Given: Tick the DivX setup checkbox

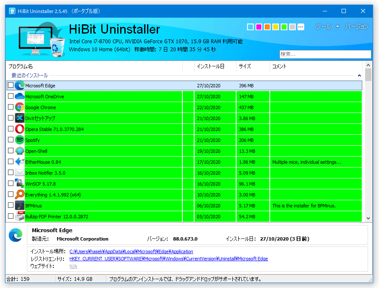Looking at the screenshot, I should 11,118.
